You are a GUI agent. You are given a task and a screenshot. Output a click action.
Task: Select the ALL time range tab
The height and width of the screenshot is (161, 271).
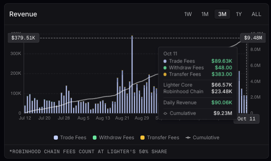tap(256, 14)
